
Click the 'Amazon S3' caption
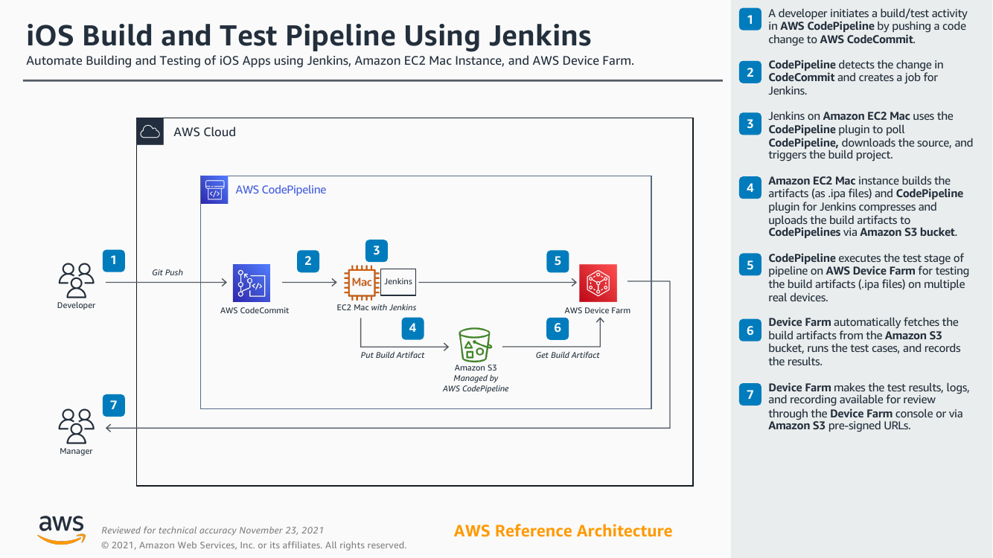(x=476, y=368)
